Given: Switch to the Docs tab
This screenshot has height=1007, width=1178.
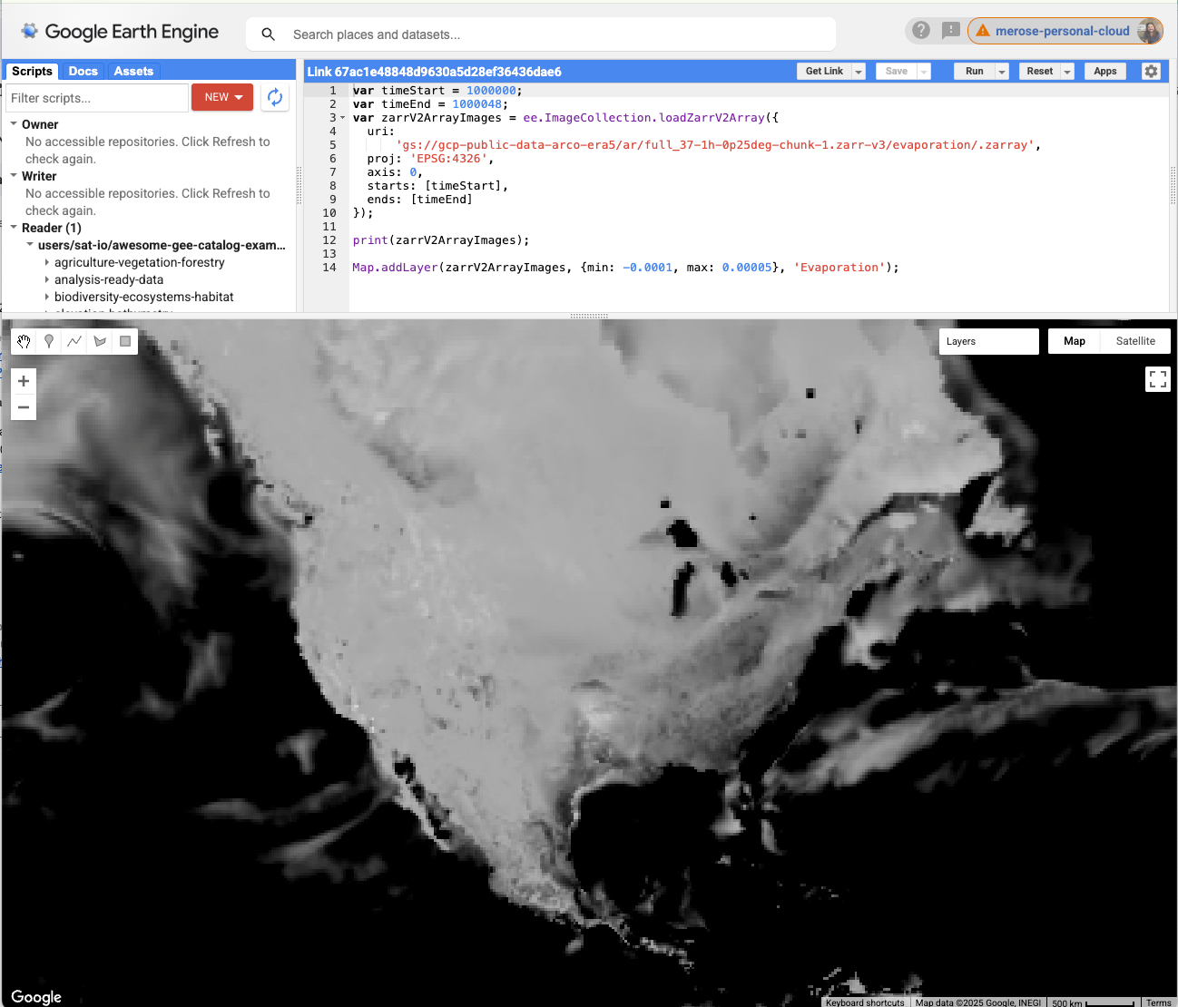Looking at the screenshot, I should pos(83,71).
